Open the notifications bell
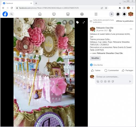The height and width of the screenshot is (127, 136). [124, 14]
